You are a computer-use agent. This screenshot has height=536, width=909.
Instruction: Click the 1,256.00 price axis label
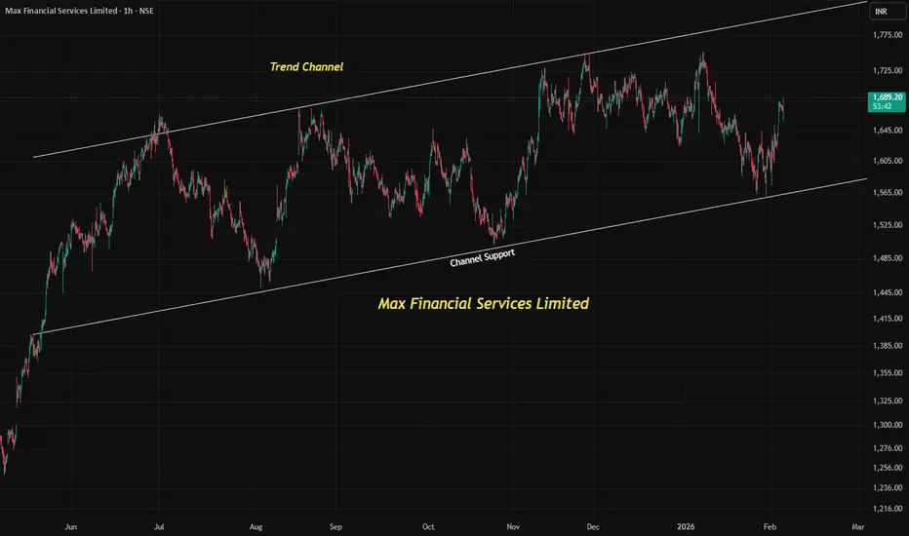point(888,468)
